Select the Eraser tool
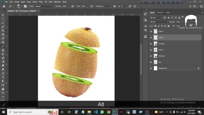This screenshot has width=204, height=115. pos(3,58)
